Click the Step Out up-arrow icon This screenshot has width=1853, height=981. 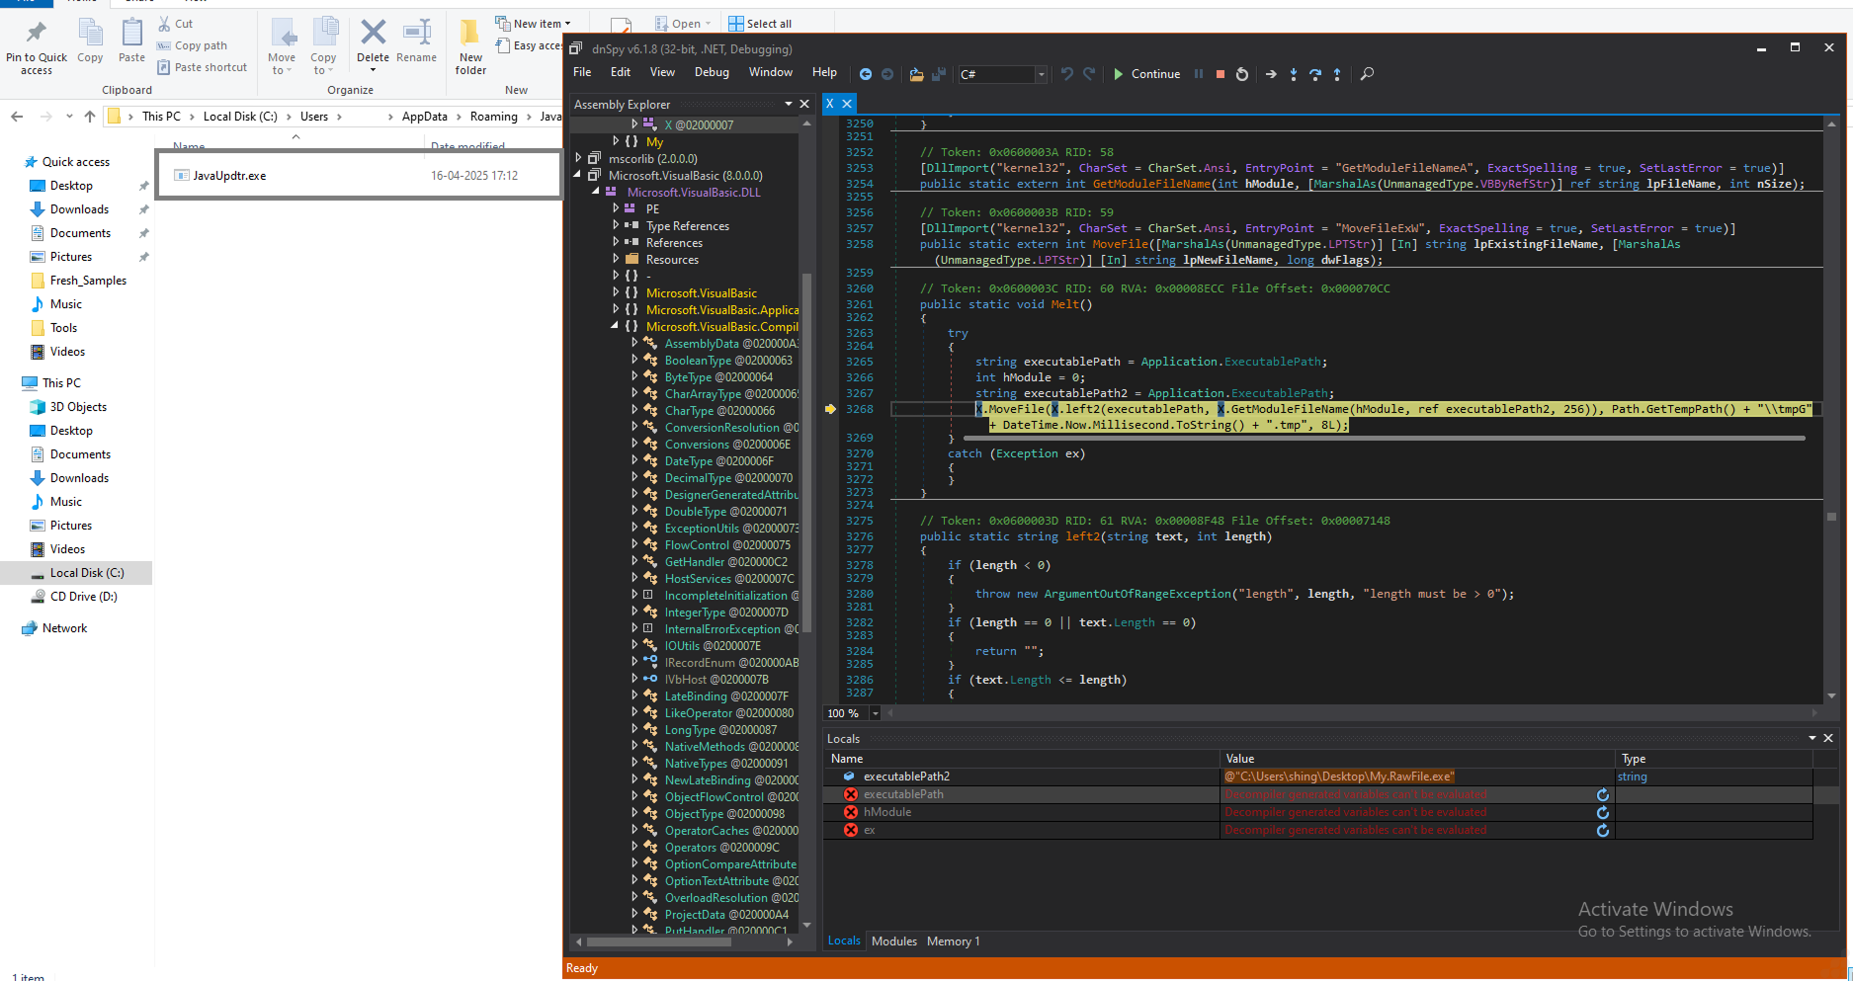click(x=1337, y=74)
